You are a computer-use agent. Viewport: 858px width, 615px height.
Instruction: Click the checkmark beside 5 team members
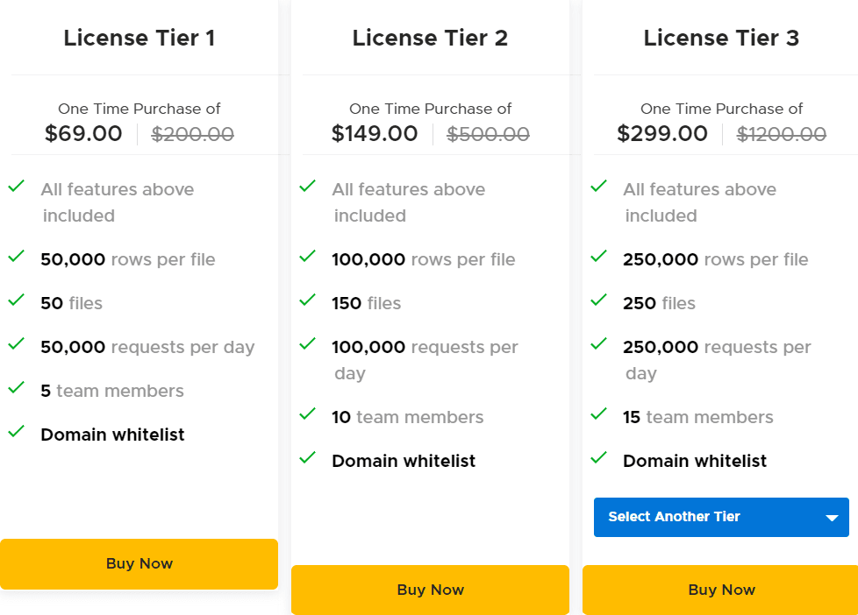(16, 388)
